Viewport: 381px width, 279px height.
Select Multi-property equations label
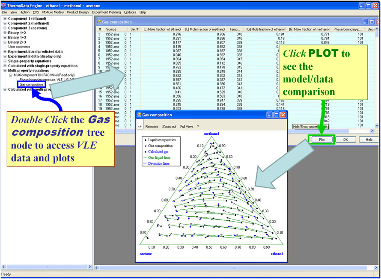click(28, 71)
